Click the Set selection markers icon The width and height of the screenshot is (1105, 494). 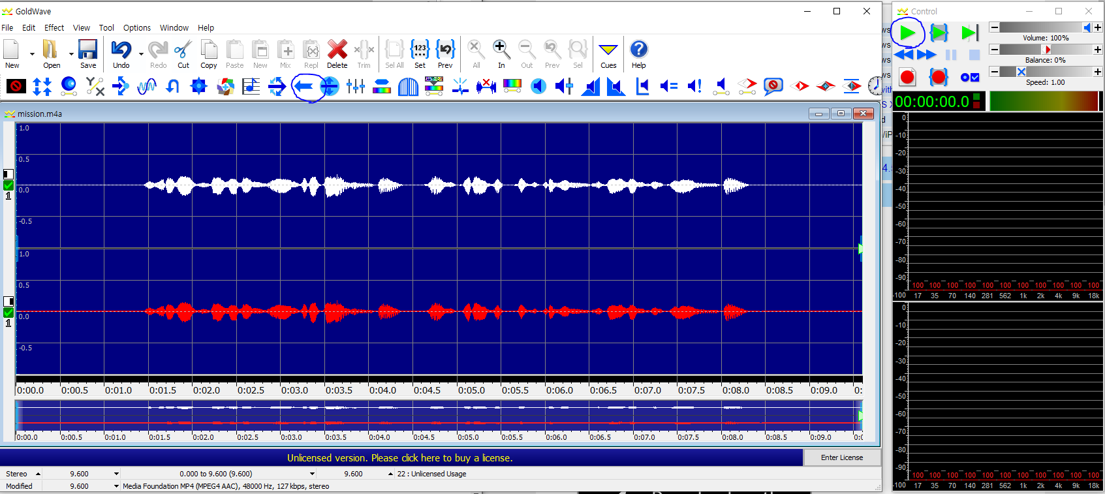[420, 54]
